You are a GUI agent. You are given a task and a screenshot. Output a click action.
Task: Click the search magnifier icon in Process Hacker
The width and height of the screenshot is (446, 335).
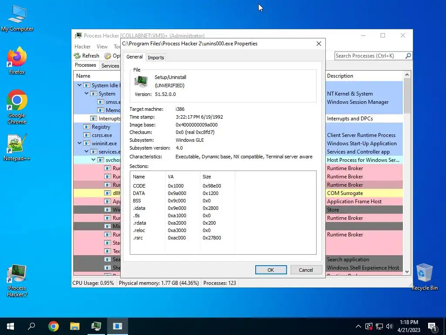coord(408,56)
